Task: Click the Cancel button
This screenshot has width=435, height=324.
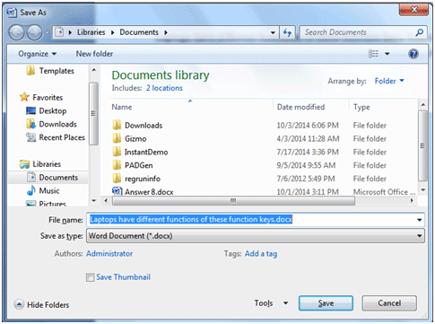Action: coord(389,303)
